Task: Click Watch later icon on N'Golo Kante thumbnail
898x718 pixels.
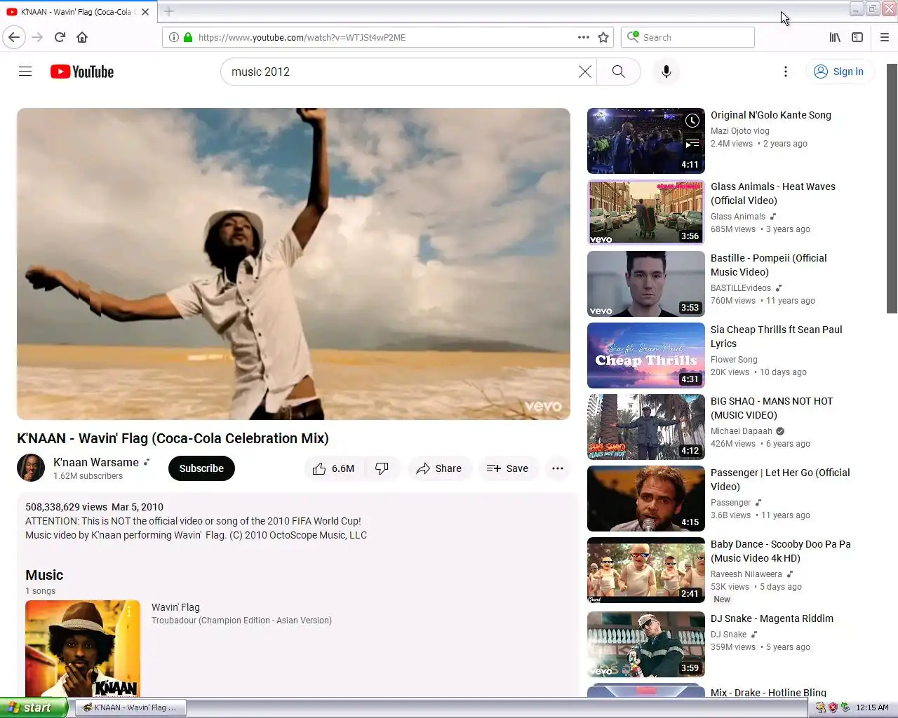Action: [x=692, y=121]
